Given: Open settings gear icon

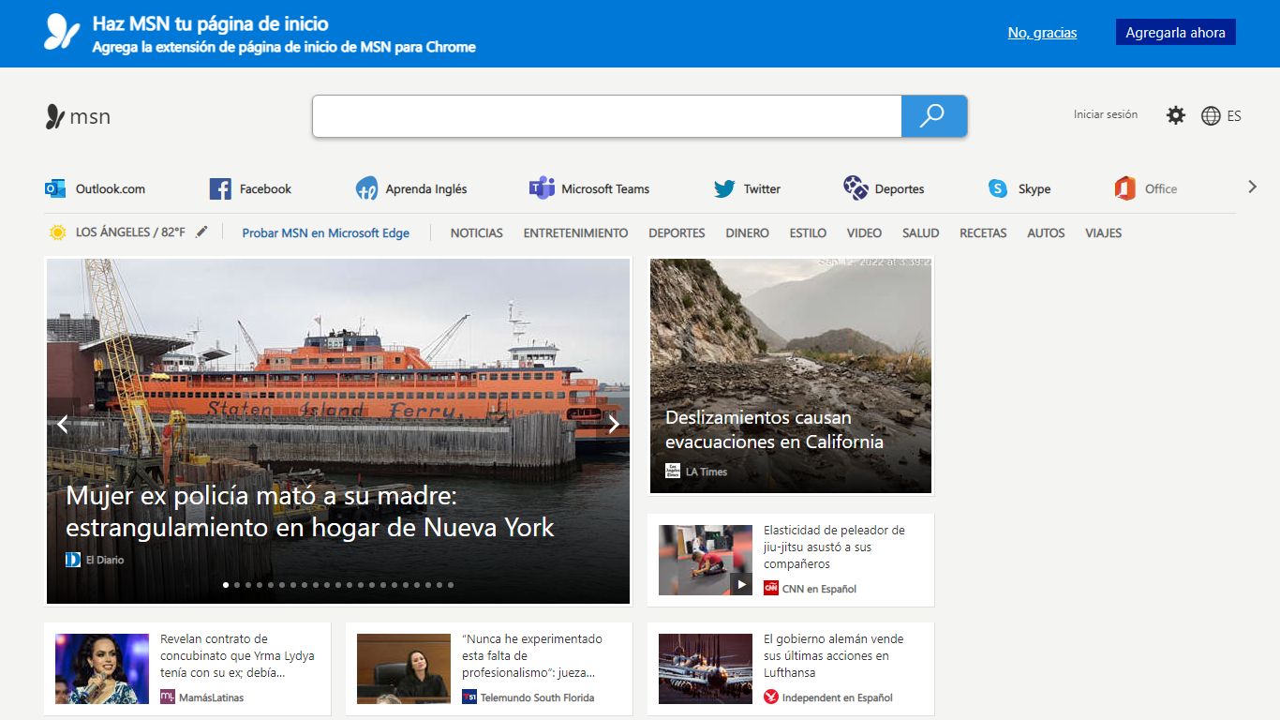Looking at the screenshot, I should (1175, 115).
